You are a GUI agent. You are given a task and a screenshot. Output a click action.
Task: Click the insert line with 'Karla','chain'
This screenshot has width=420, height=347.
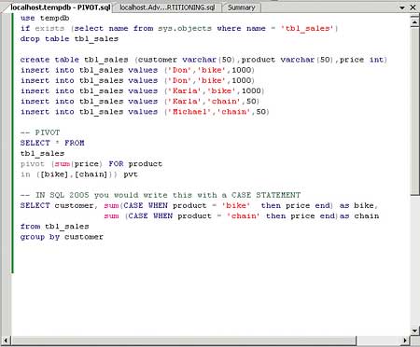tap(140, 102)
